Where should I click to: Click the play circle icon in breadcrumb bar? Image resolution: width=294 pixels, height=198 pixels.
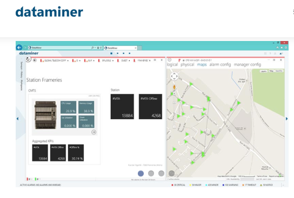point(35,60)
